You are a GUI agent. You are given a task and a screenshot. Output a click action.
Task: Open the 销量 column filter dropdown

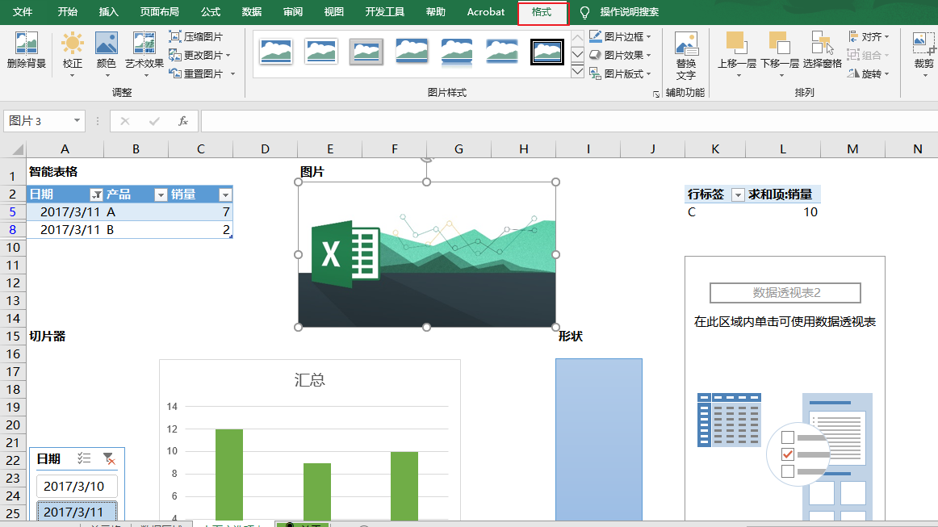[x=225, y=194]
